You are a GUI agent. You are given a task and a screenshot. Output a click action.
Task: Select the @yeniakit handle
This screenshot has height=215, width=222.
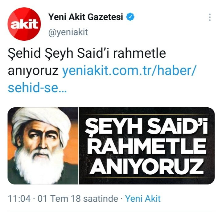tap(68, 32)
